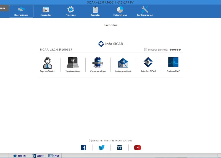Open Tienda en Línea laptop icon
Viewport: 221px width, 158px height.
click(x=73, y=63)
